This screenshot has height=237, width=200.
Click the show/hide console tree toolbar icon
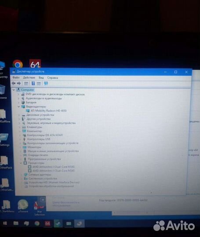coord(26,83)
